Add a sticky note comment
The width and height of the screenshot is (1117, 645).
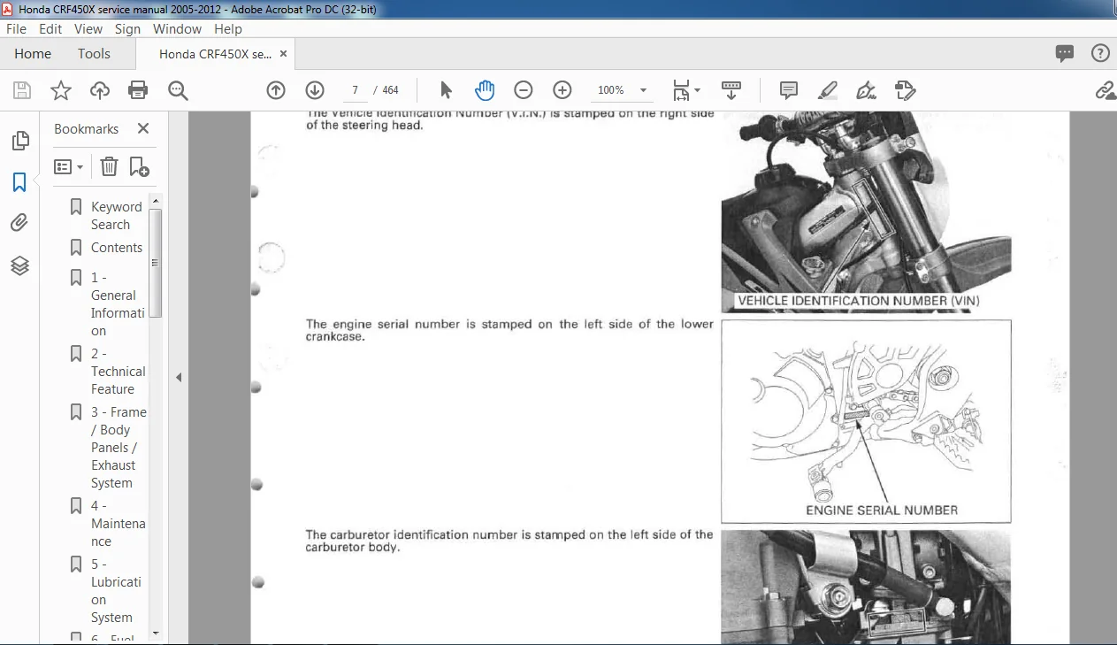[x=788, y=90]
